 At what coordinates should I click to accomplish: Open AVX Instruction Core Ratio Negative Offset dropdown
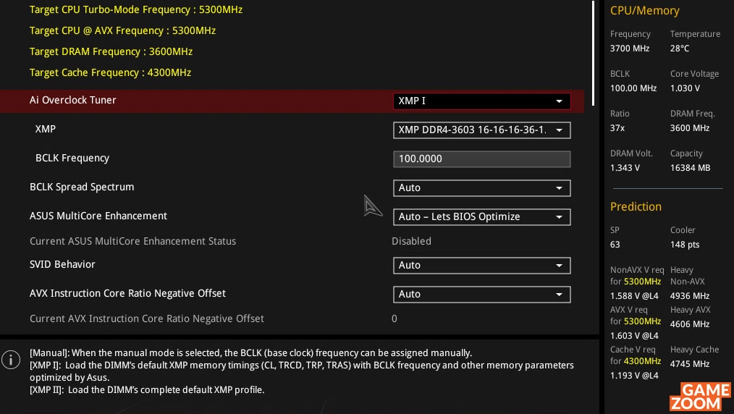(x=481, y=295)
